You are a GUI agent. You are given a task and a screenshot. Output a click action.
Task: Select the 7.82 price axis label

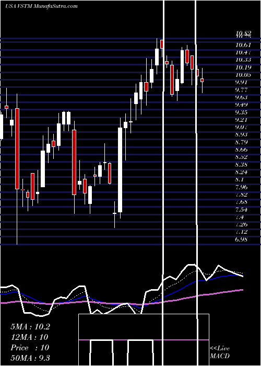pos(242,195)
